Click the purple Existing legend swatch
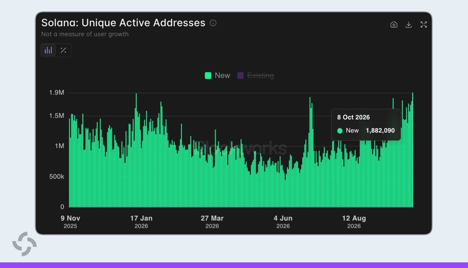468x268 pixels. coord(240,75)
